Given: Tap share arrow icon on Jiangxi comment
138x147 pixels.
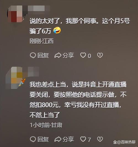Looking at the screenshot, I should [58, 55].
